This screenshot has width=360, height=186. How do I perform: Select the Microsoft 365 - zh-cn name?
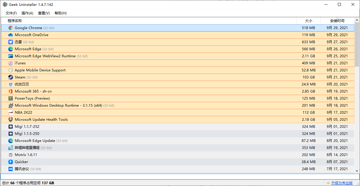click(33, 91)
